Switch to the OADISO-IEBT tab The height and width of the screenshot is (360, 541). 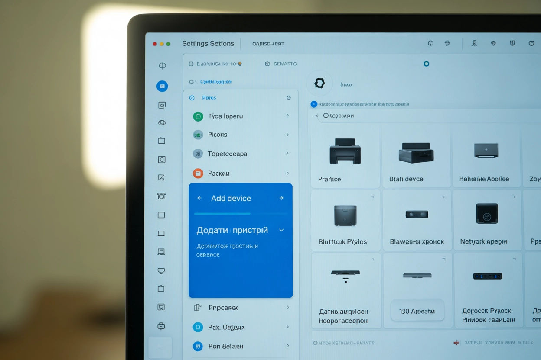(x=268, y=44)
